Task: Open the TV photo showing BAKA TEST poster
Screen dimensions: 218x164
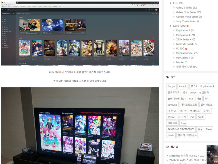Action: (x=80, y=126)
